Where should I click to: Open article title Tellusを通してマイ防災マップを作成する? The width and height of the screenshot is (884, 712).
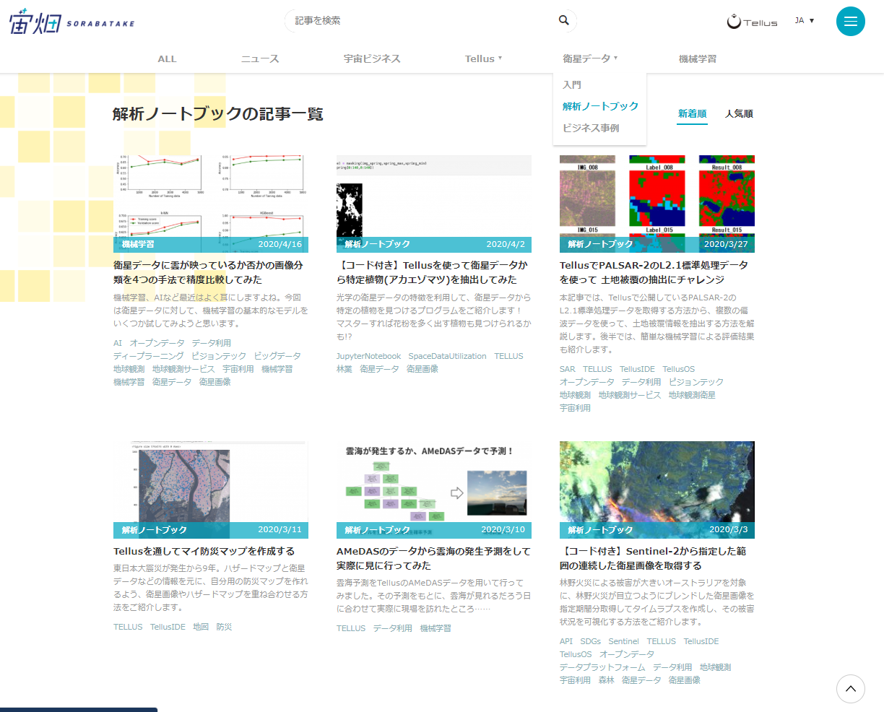pos(204,551)
